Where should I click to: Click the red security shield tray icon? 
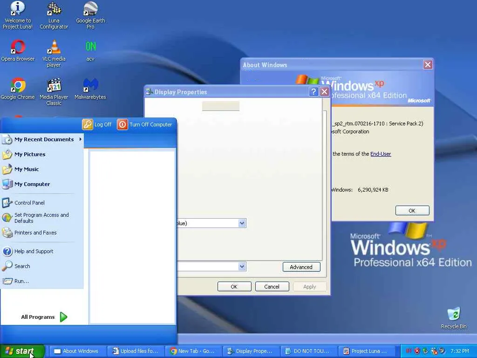pos(417,351)
